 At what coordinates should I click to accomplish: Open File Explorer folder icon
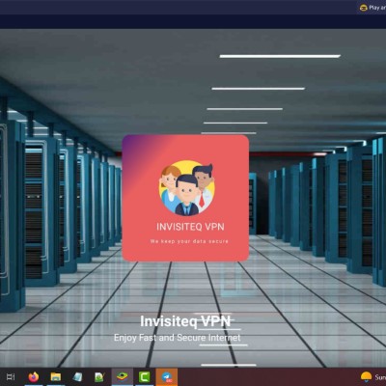[56, 376]
